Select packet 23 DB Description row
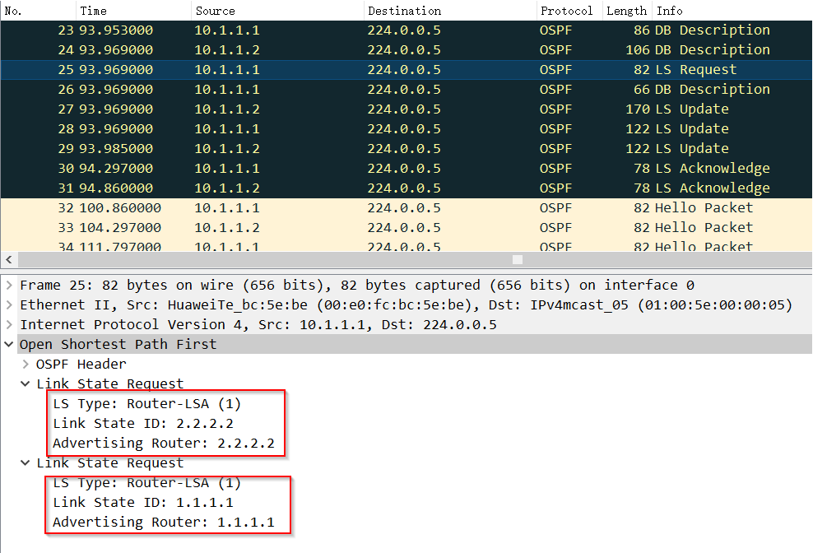 tap(406, 30)
